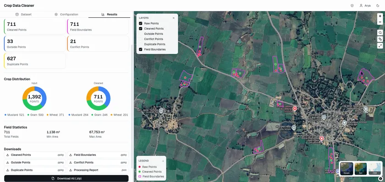The width and height of the screenshot is (385, 182).
Task: Click the 'Gram 500' legend entry
Action: point(35,115)
